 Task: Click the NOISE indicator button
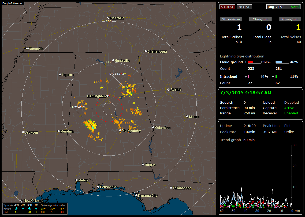[x=244, y=7]
